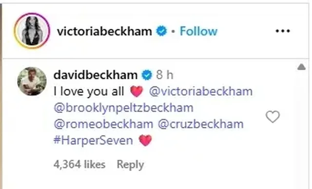Click the victoriabeckham username in header
The image size is (312, 189).
104,31
